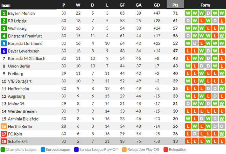The height and width of the screenshot is (154, 226).
Task: Open the Union Berlin team link
Action: pyautogui.click(x=19, y=66)
